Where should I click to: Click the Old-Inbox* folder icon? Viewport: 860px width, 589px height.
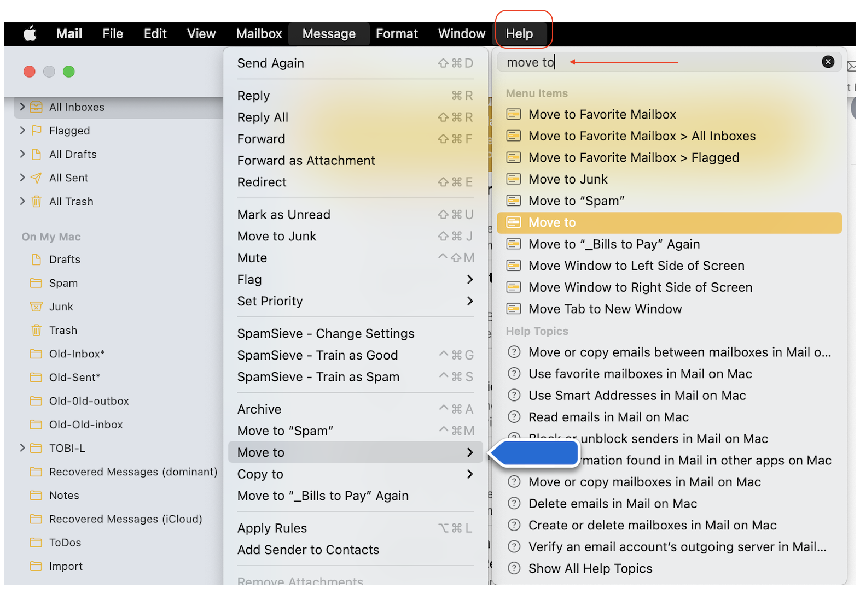coord(36,354)
